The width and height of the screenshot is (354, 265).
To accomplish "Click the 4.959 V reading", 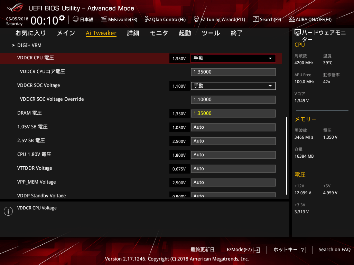I will coord(330,193).
